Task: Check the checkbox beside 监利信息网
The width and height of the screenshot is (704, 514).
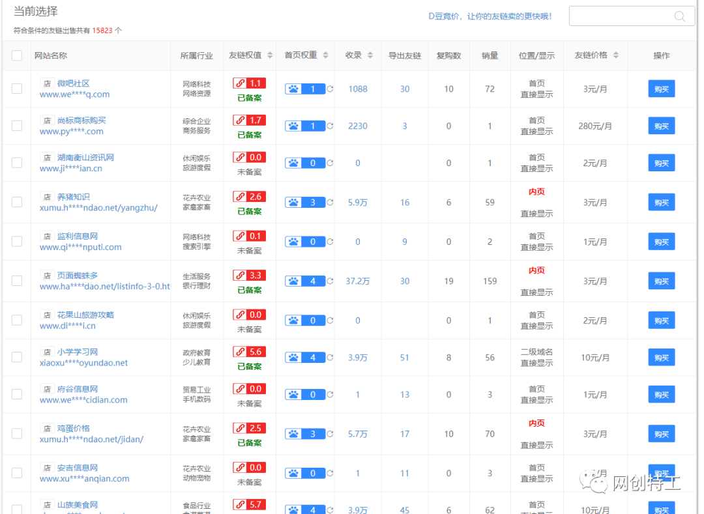Action: click(x=16, y=241)
